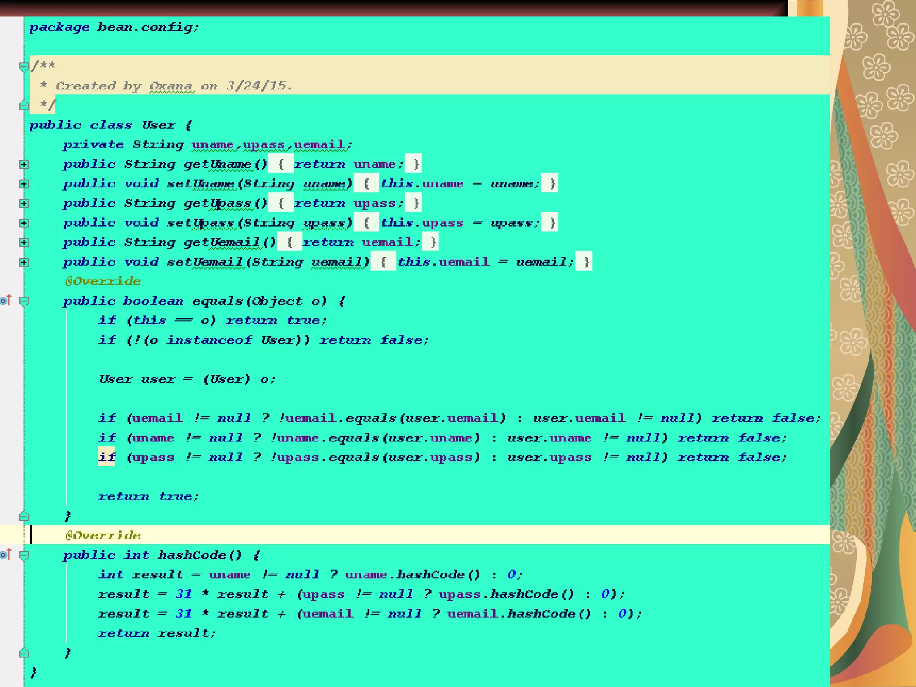Click the override gutter icon beside equals()

(5, 301)
